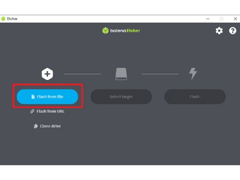Click the lightning bolt flash icon
Screen dimensions: 240x180
(193, 74)
